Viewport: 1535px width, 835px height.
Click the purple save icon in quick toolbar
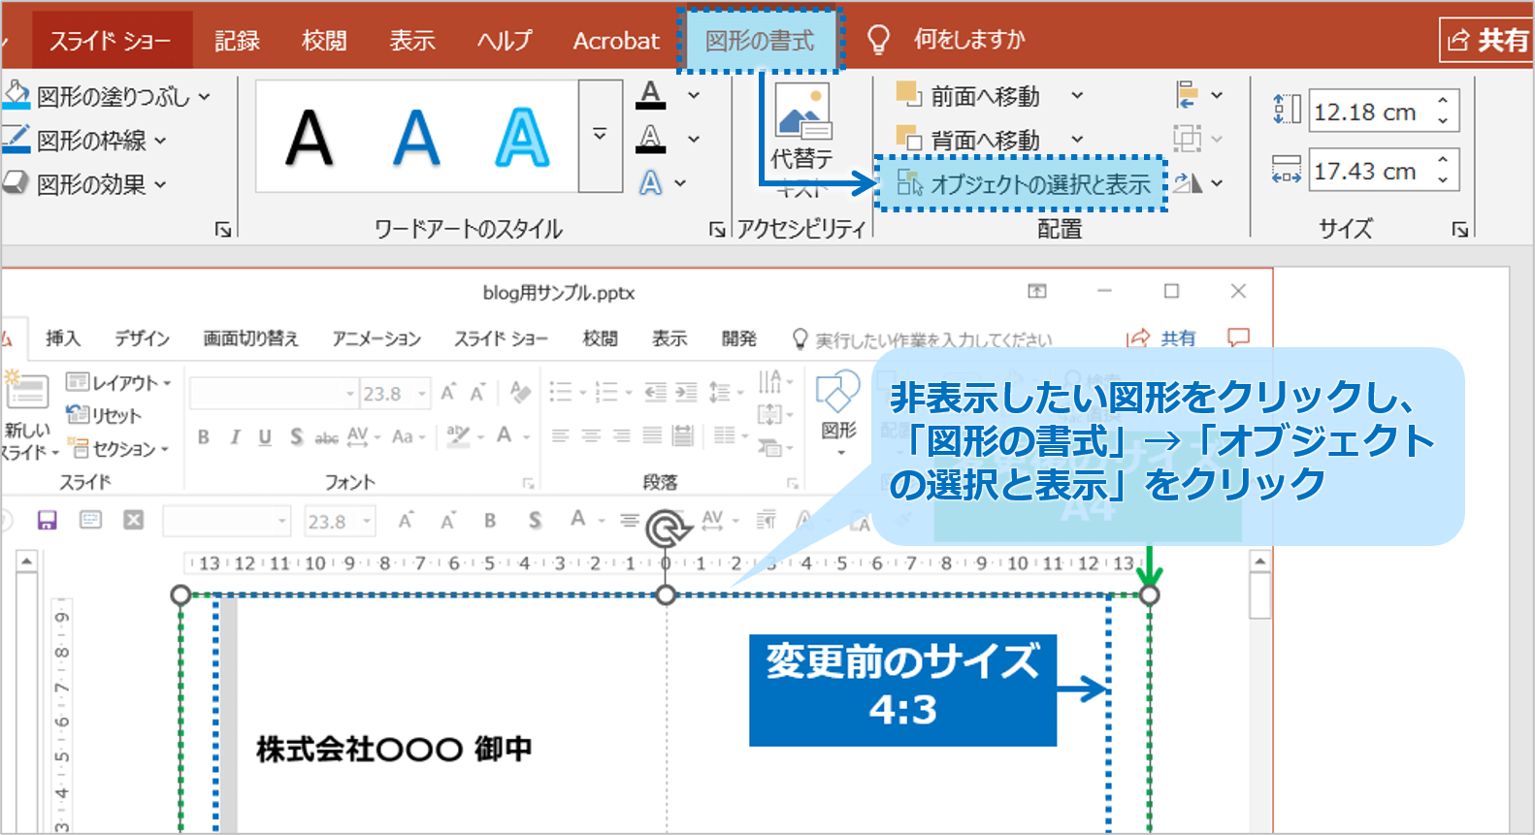coord(47,521)
